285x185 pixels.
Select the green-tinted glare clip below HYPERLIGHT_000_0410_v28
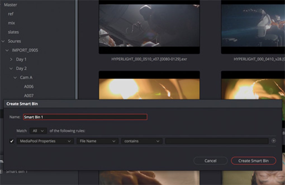tap(253, 85)
